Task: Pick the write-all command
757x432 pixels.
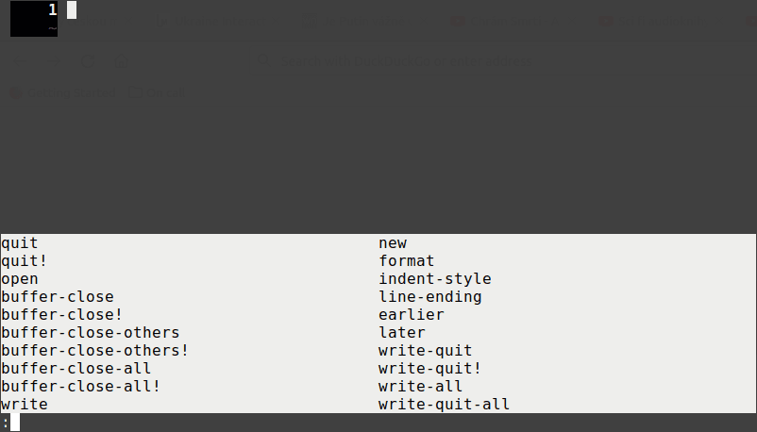Action: click(420, 386)
